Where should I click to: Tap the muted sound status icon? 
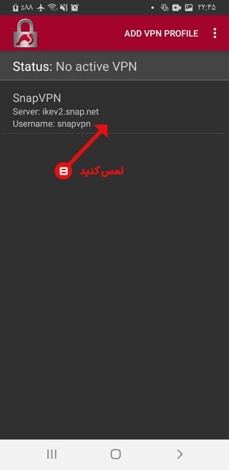(x=64, y=7)
